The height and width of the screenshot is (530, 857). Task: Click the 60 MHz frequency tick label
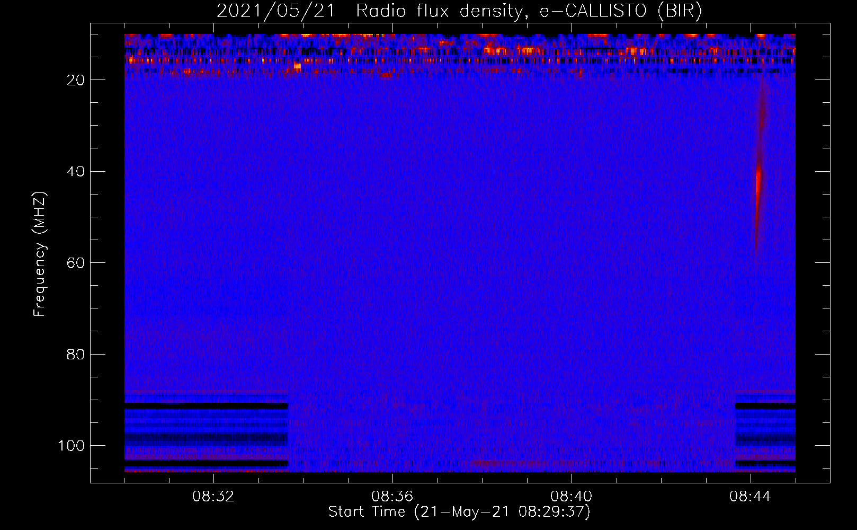pyautogui.click(x=76, y=263)
